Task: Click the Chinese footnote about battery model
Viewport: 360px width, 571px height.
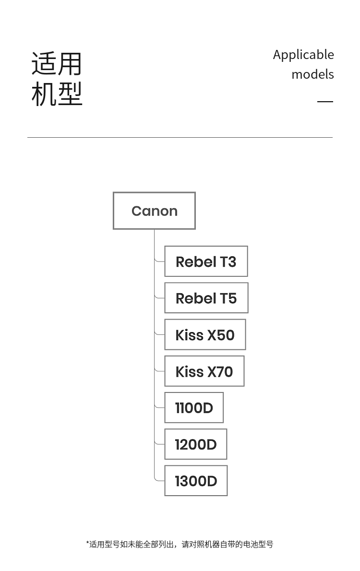Action: point(180,545)
